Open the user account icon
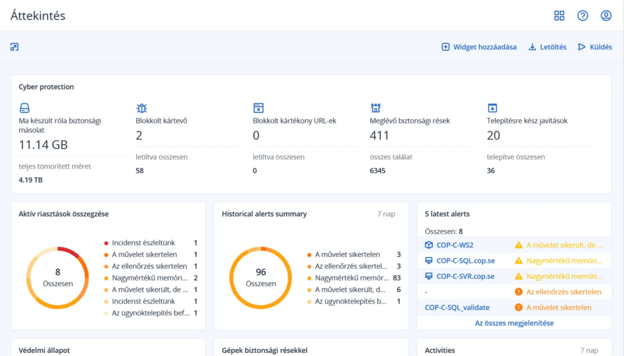Image resolution: width=624 pixels, height=356 pixels. click(x=606, y=15)
